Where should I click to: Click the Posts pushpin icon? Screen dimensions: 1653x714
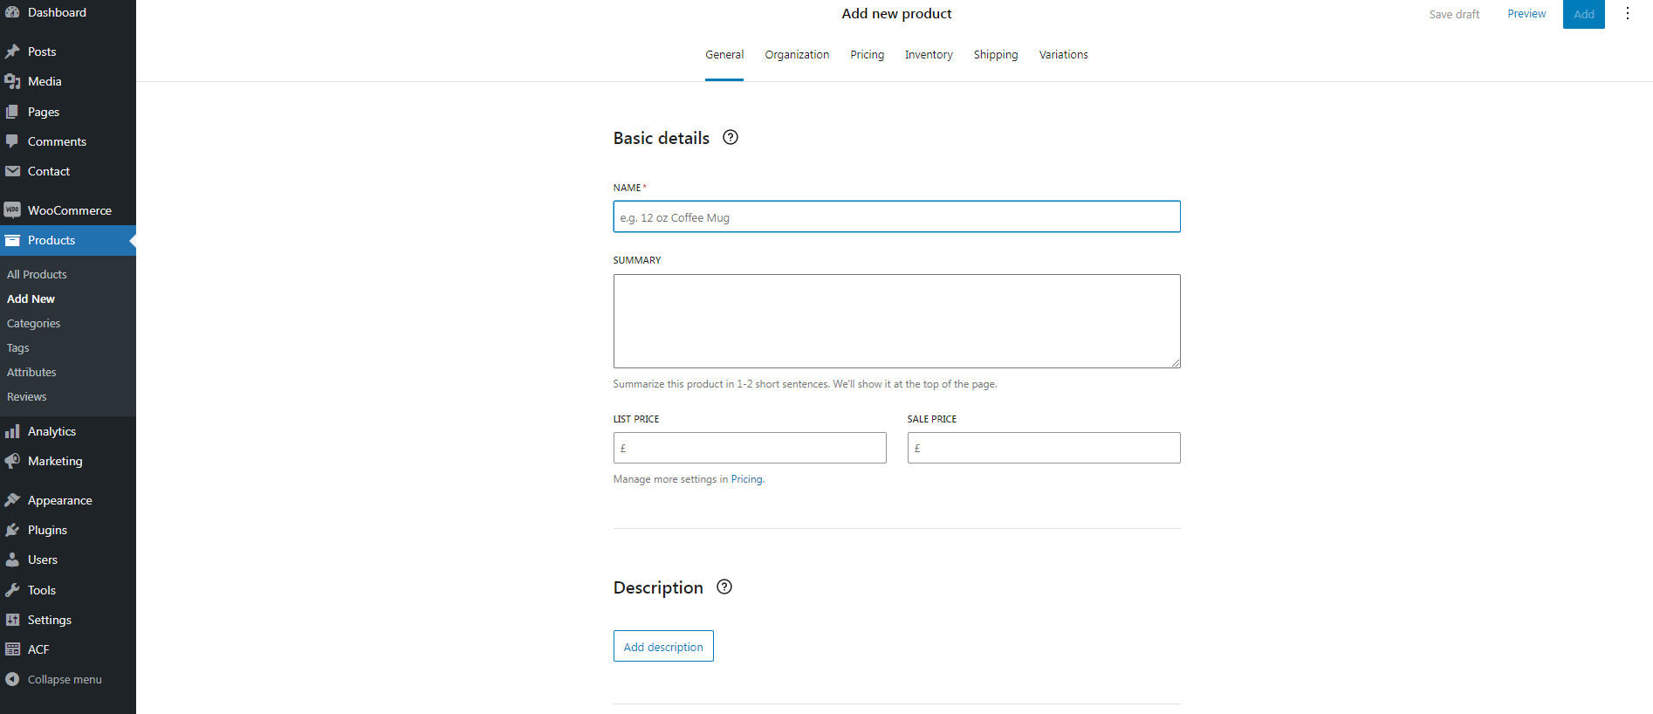pos(12,51)
